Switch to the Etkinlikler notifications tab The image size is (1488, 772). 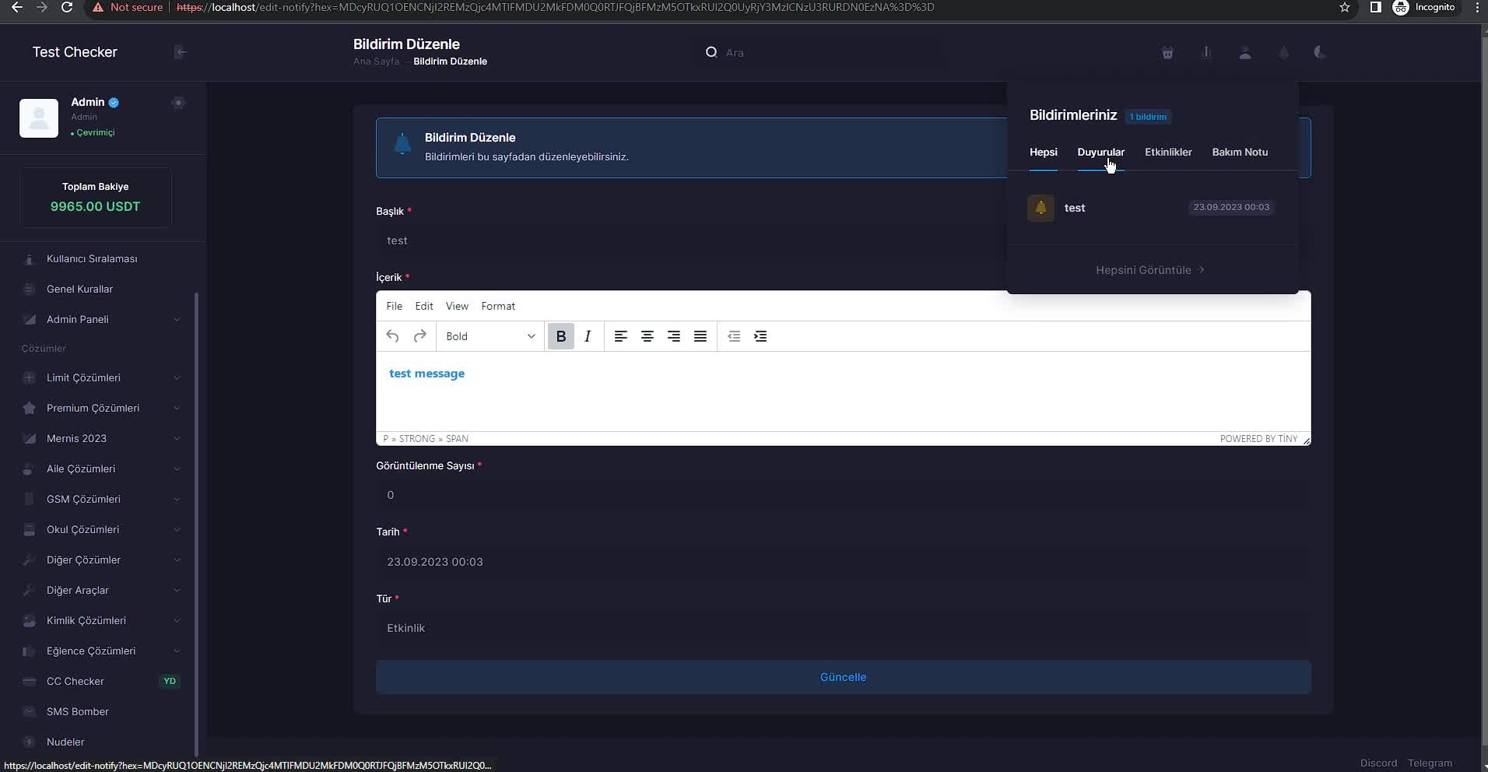point(1167,153)
